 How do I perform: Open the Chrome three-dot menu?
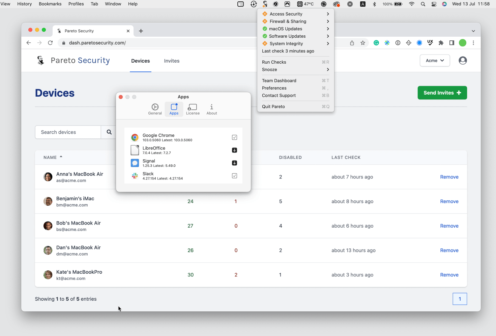coord(473,43)
